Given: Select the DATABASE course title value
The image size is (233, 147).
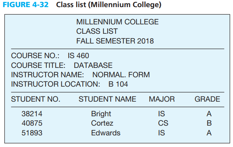Looking at the screenshot, I should 93,65.
